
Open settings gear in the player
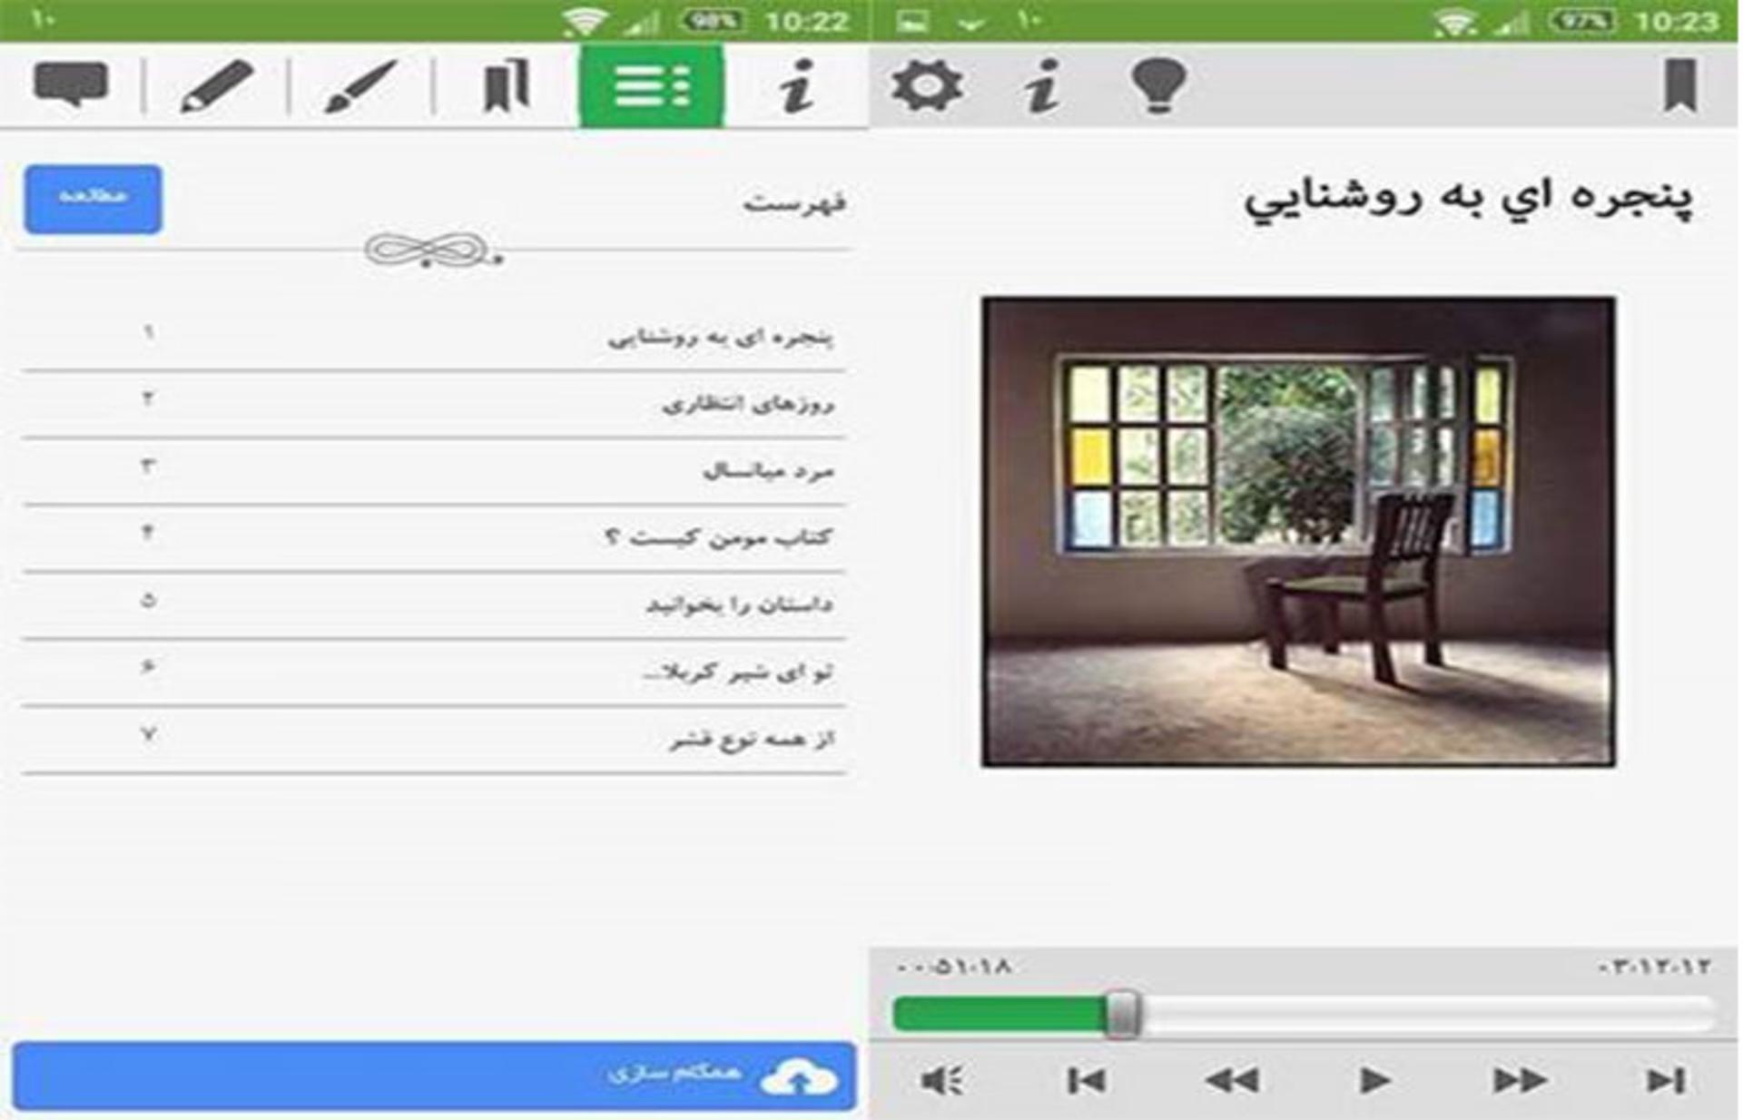point(926,86)
